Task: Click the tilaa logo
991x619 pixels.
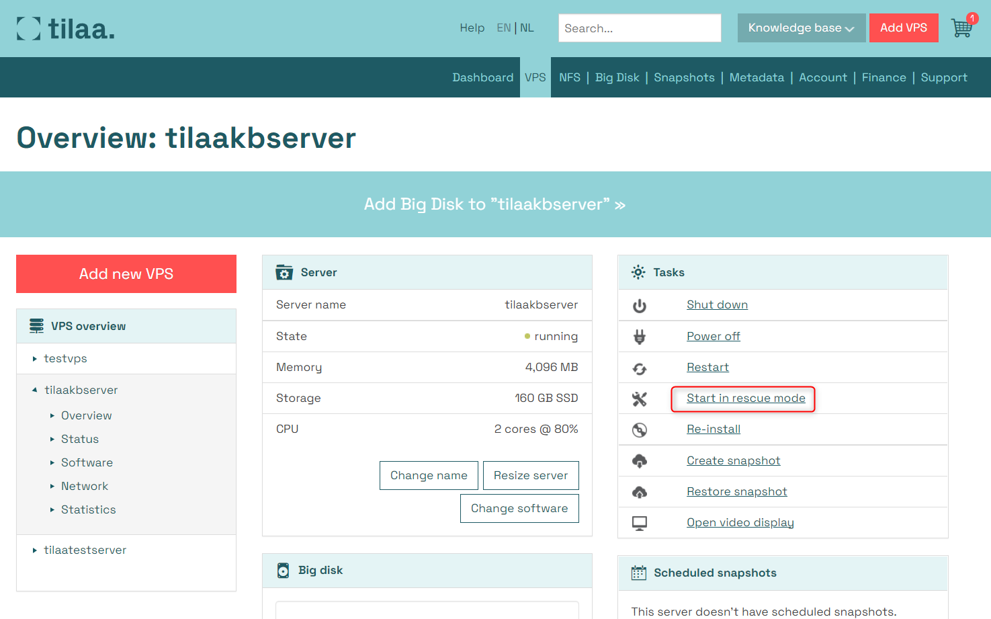Action: click(66, 28)
